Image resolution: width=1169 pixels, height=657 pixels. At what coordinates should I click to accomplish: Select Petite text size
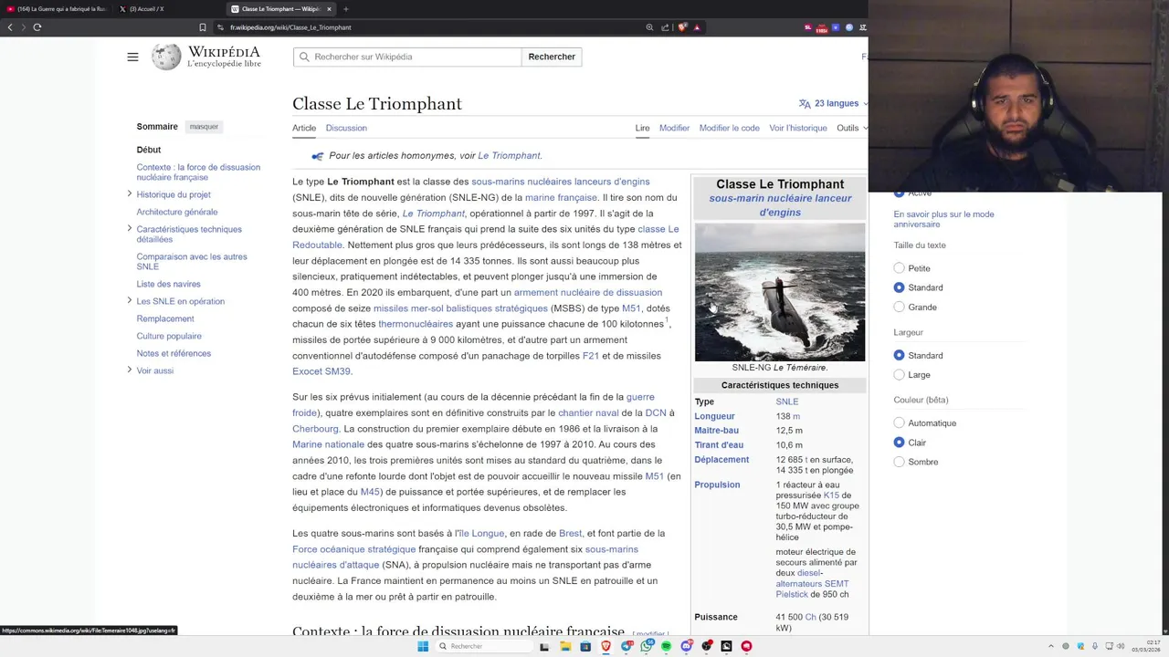point(899,268)
